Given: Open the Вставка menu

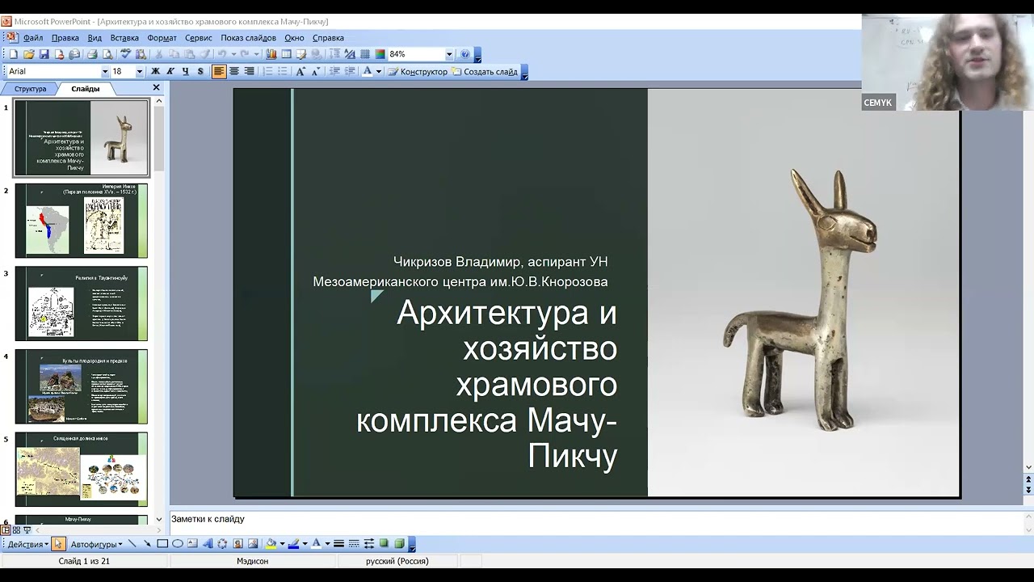Looking at the screenshot, I should pyautogui.click(x=124, y=38).
